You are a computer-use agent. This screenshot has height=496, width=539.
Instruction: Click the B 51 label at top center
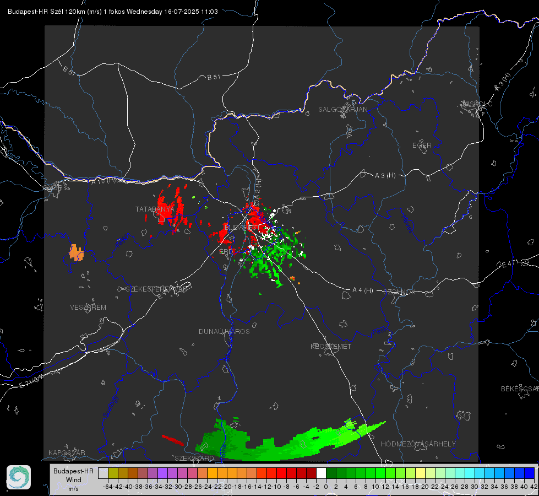214,77
